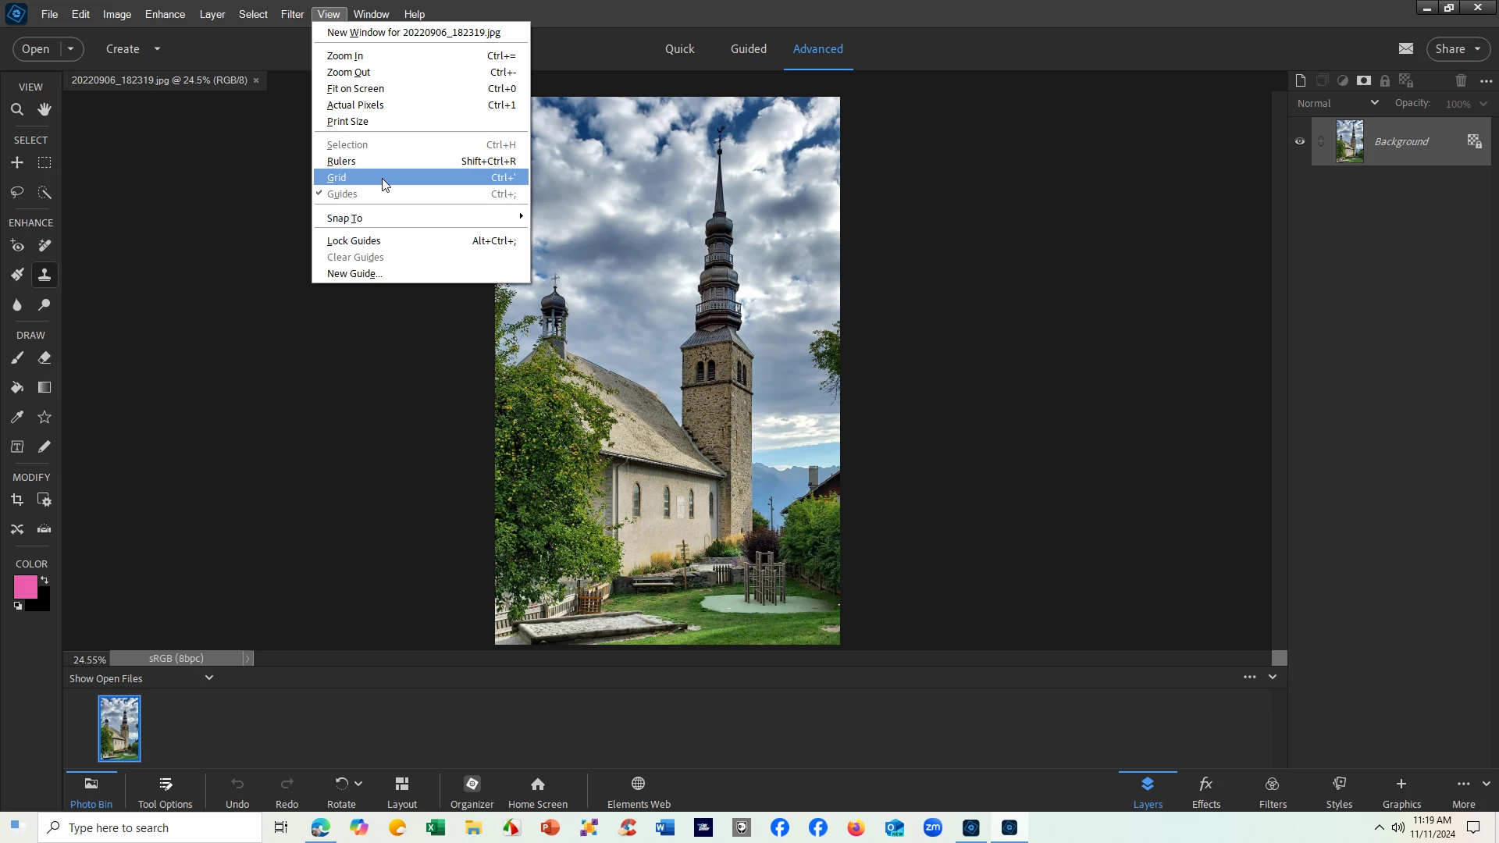Image resolution: width=1499 pixels, height=843 pixels.
Task: Delete layer with trash icon
Action: 1461,80
